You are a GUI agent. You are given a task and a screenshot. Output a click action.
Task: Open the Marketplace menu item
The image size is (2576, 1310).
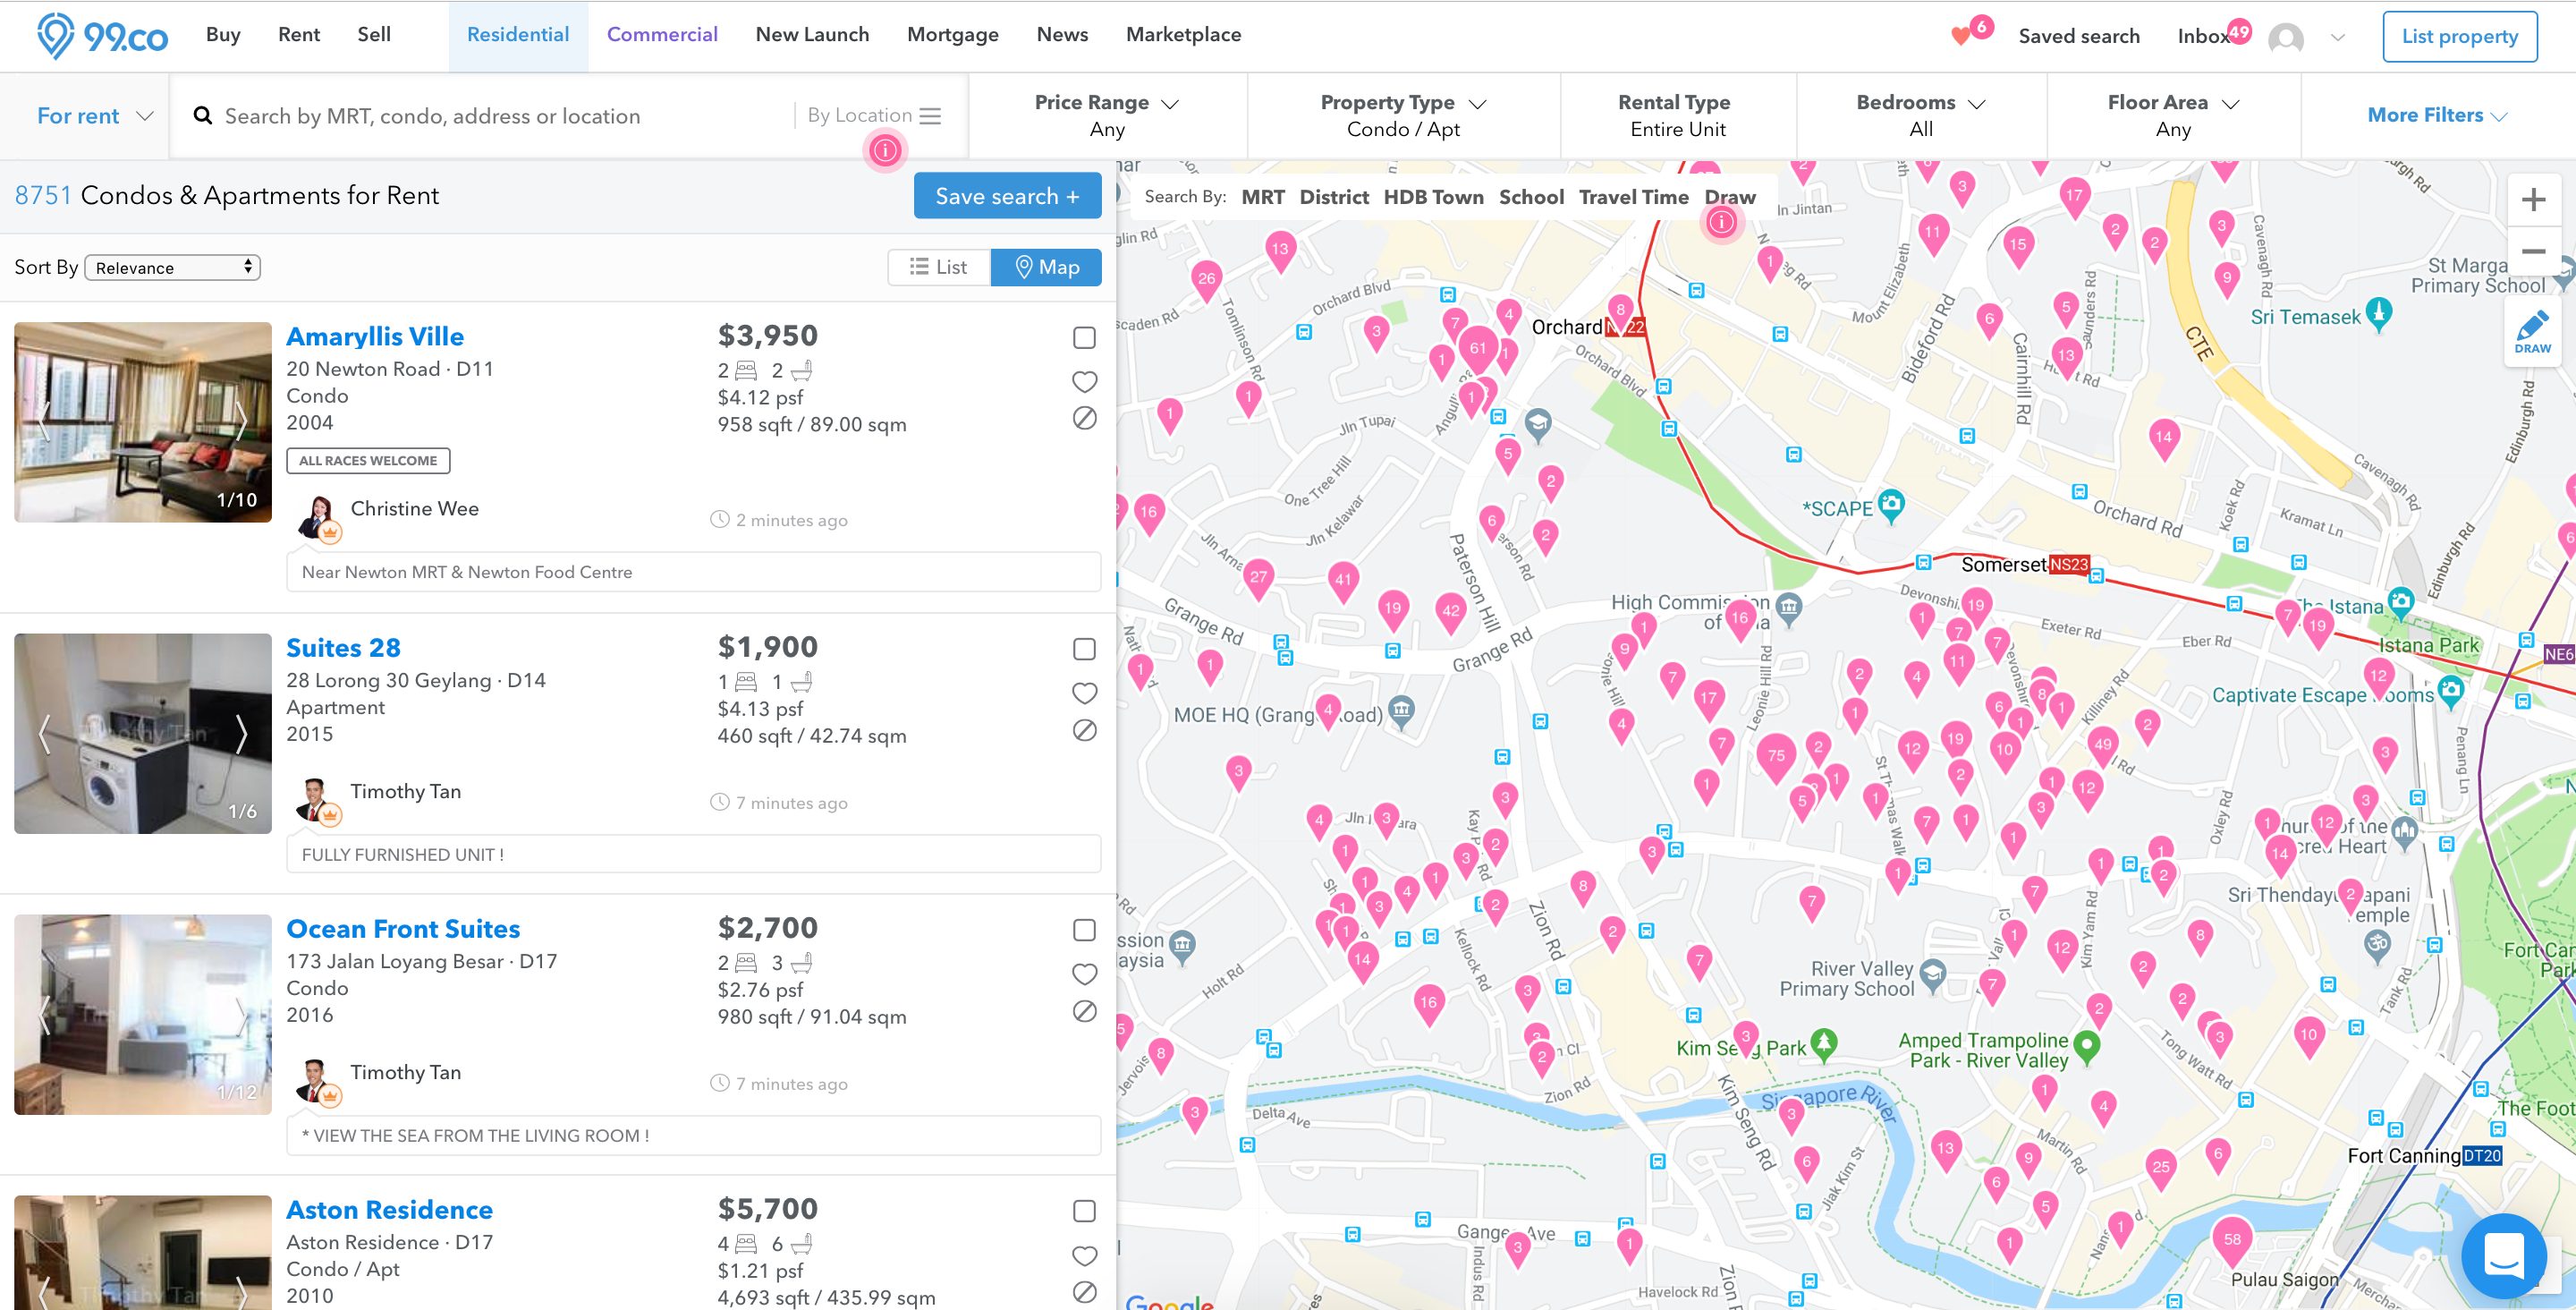click(x=1183, y=35)
